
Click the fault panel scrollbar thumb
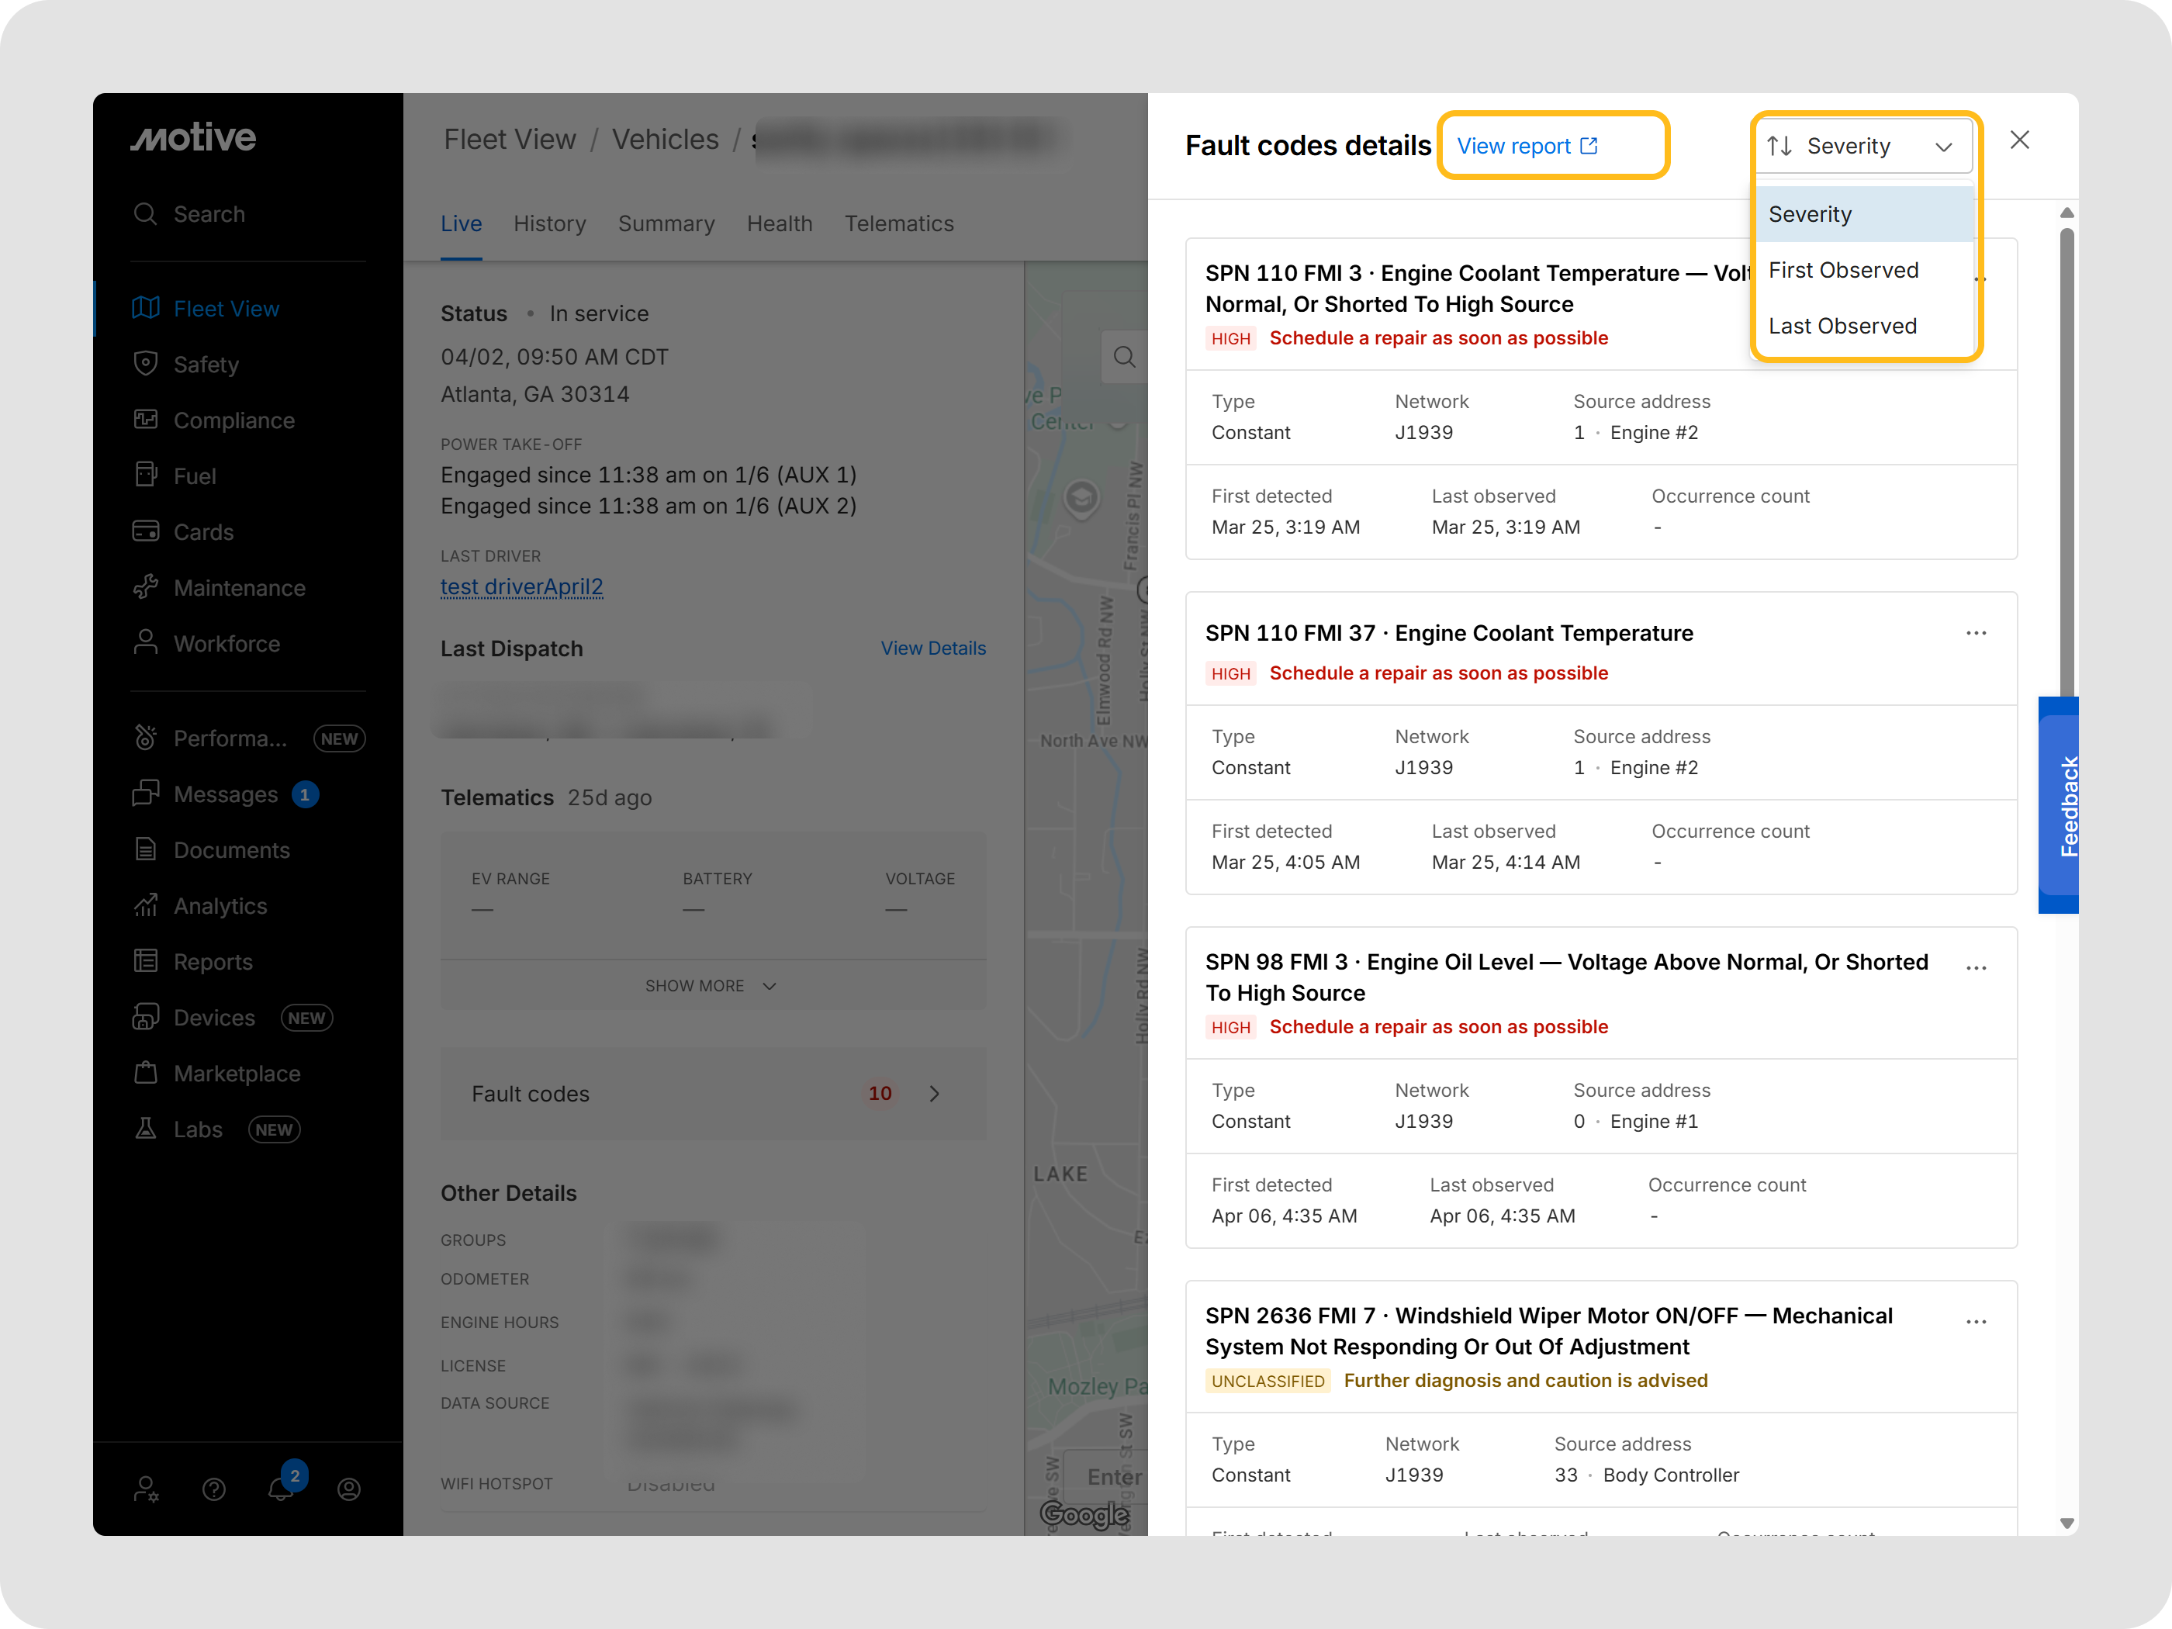[2067, 463]
